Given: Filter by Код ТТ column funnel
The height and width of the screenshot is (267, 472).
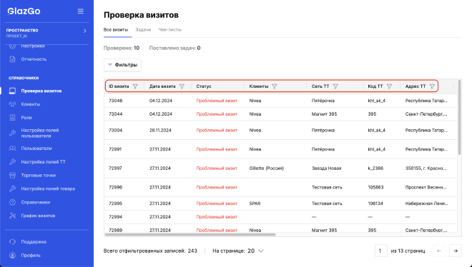Looking at the screenshot, I should [389, 86].
